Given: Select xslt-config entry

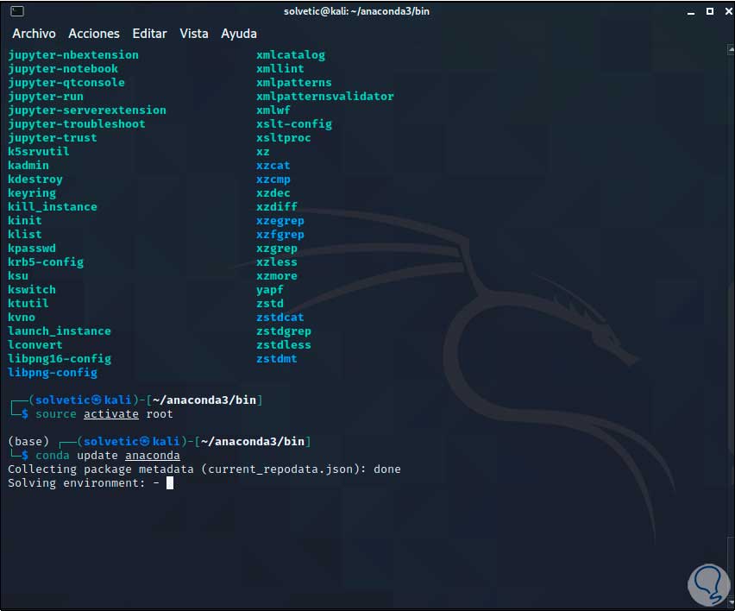Looking at the screenshot, I should (294, 124).
